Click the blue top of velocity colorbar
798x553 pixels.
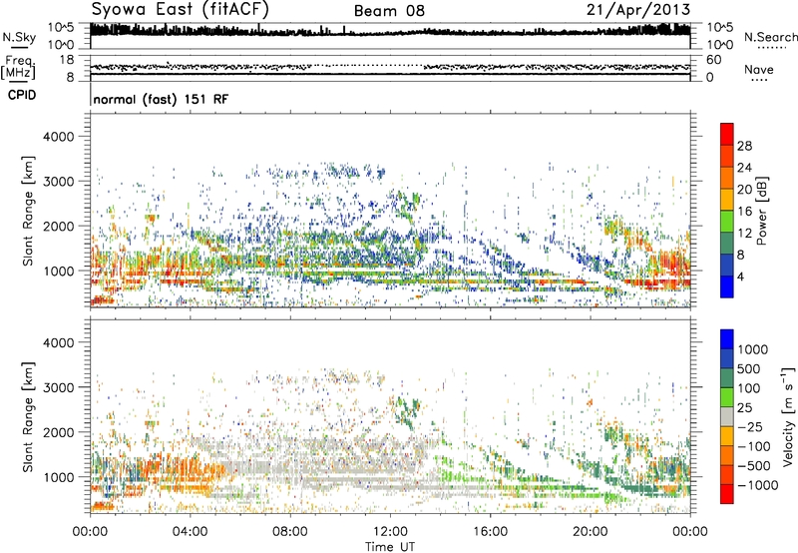click(727, 339)
